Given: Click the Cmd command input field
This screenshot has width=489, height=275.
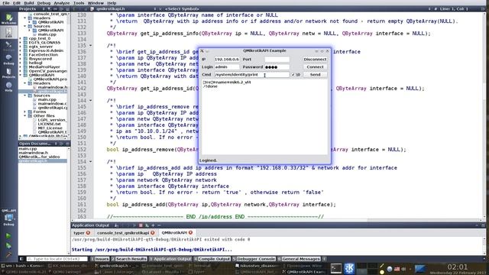Looking at the screenshot, I should click(251, 75).
